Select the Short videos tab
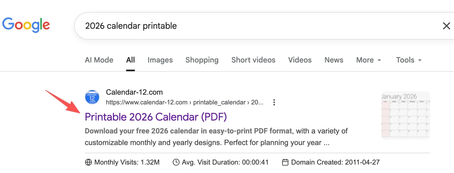 253,60
